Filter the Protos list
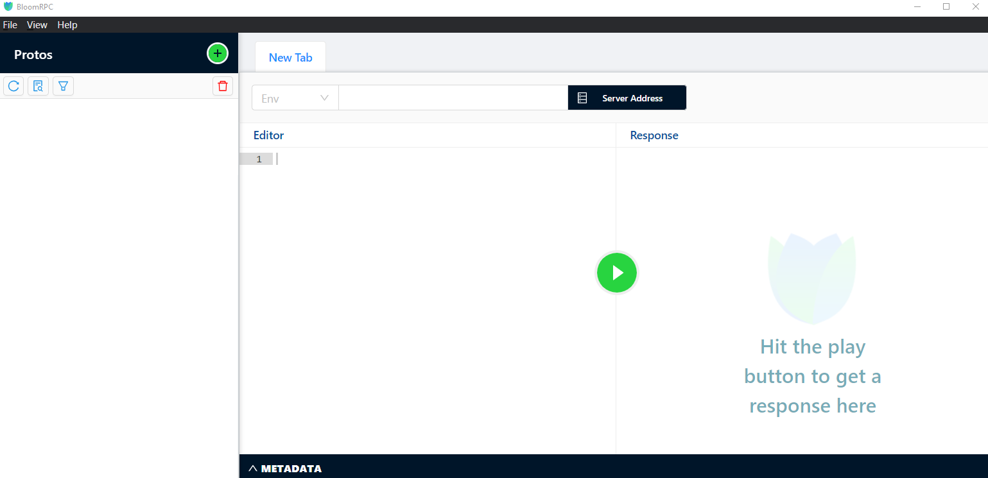988x478 pixels. click(x=62, y=85)
